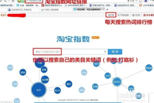Click the 淘宝网 link at page top-left

[x=3, y=15]
